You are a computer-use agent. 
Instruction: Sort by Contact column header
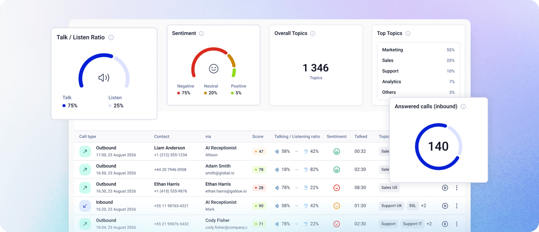point(162,137)
